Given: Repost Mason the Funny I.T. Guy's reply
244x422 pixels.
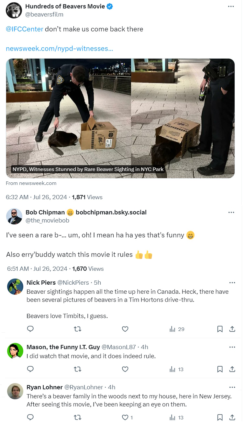Looking at the screenshot, I should click(78, 369).
